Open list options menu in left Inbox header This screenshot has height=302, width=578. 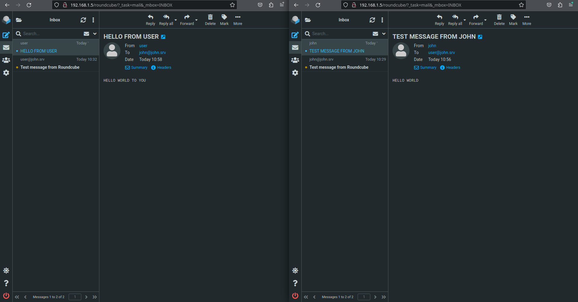93,20
